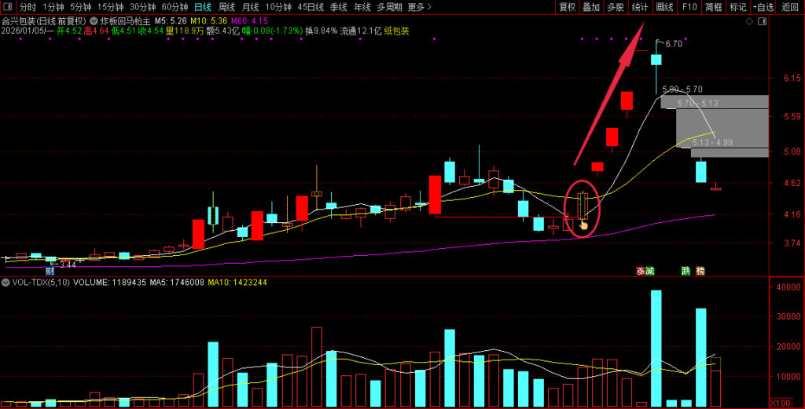Click the +自选 add to watchlist button
This screenshot has width=805, height=409.
[762, 7]
